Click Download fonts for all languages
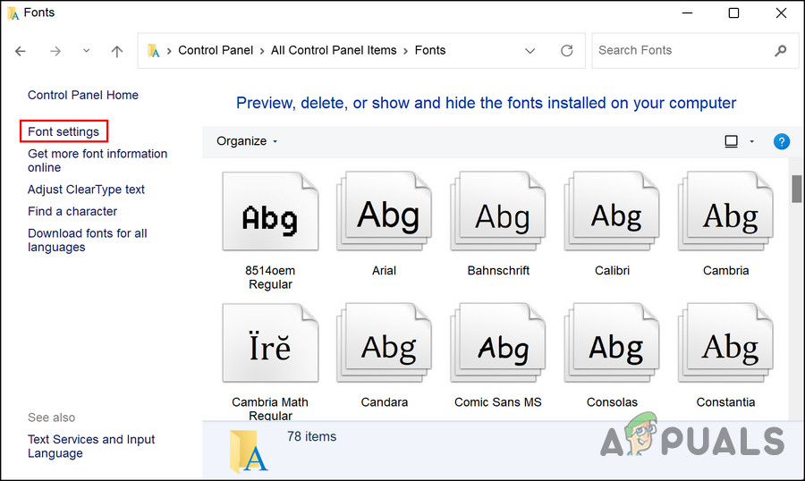The image size is (805, 481). [88, 240]
